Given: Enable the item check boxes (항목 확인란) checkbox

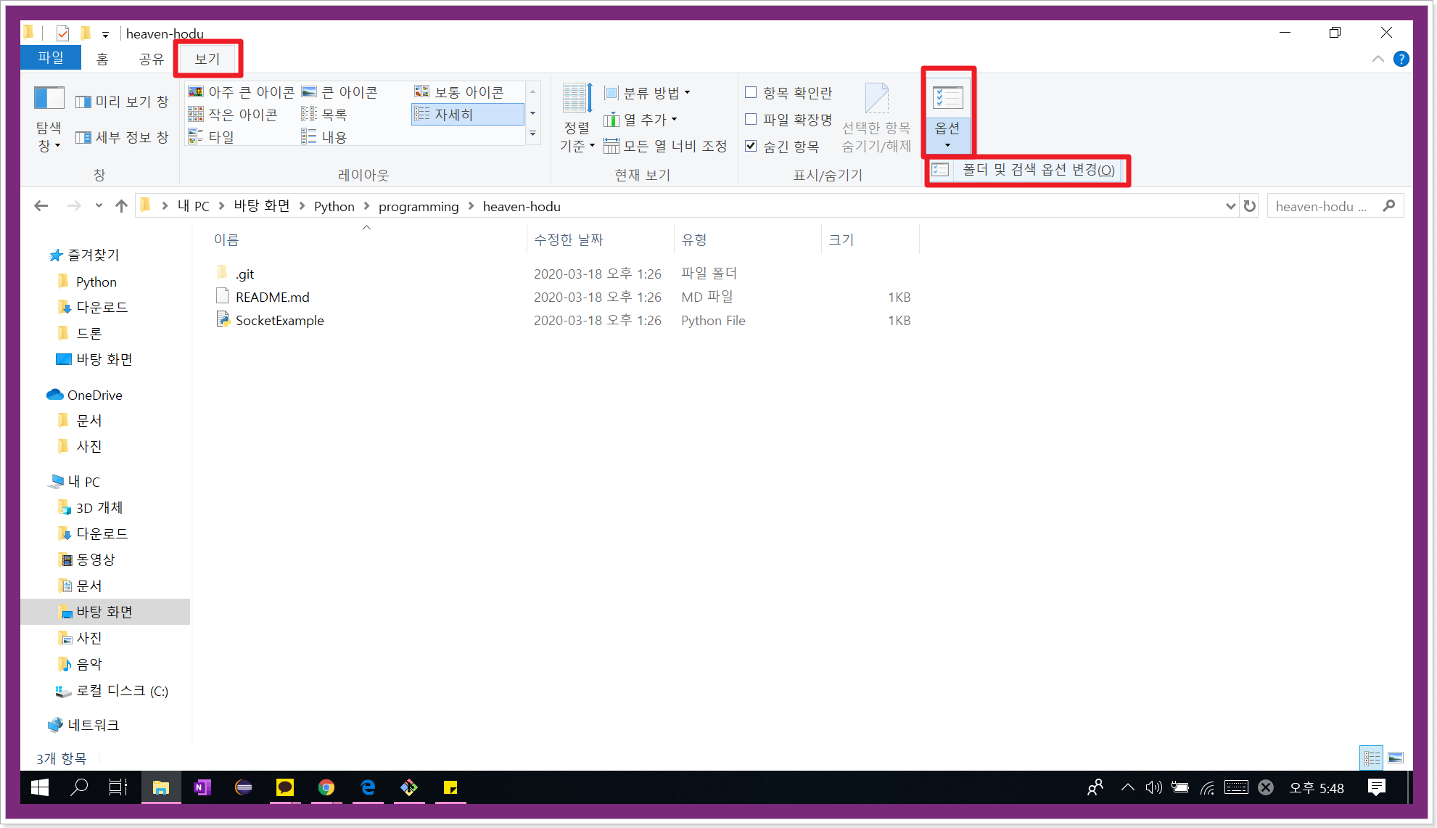Looking at the screenshot, I should [x=751, y=93].
